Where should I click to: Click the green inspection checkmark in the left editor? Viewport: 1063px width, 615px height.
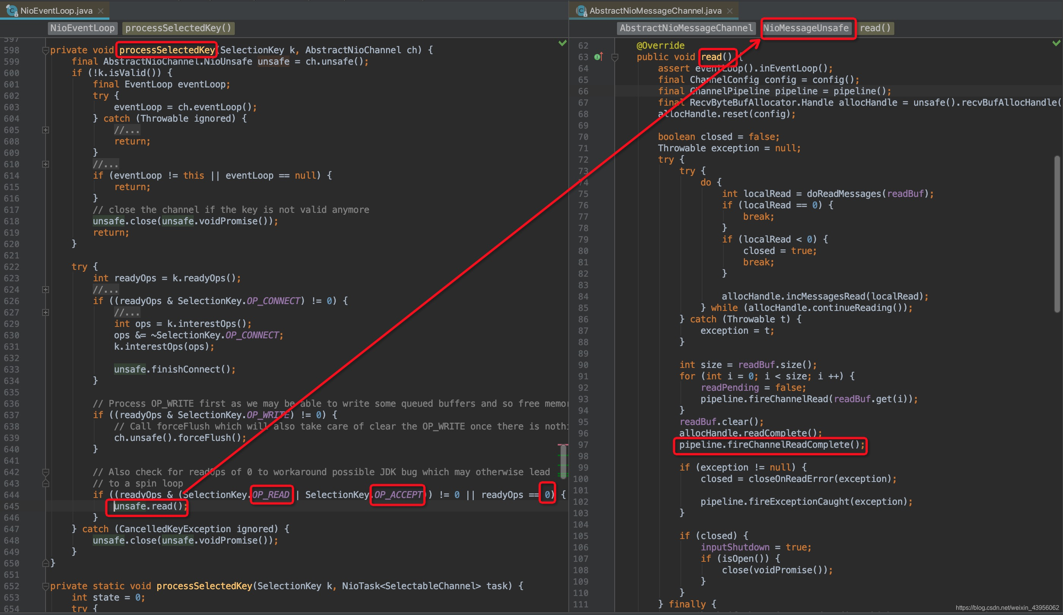[562, 43]
